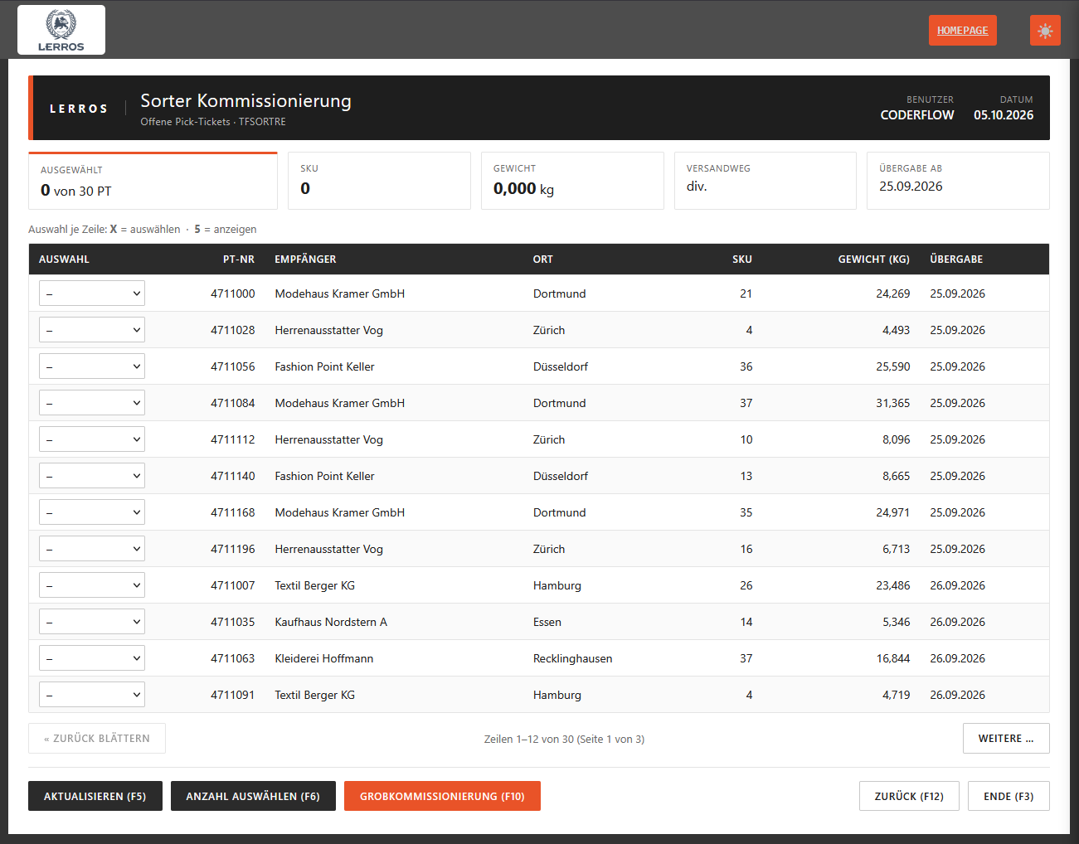Open selection dropdown for PT 4711091
Screen dimensions: 1079x844
click(x=92, y=695)
